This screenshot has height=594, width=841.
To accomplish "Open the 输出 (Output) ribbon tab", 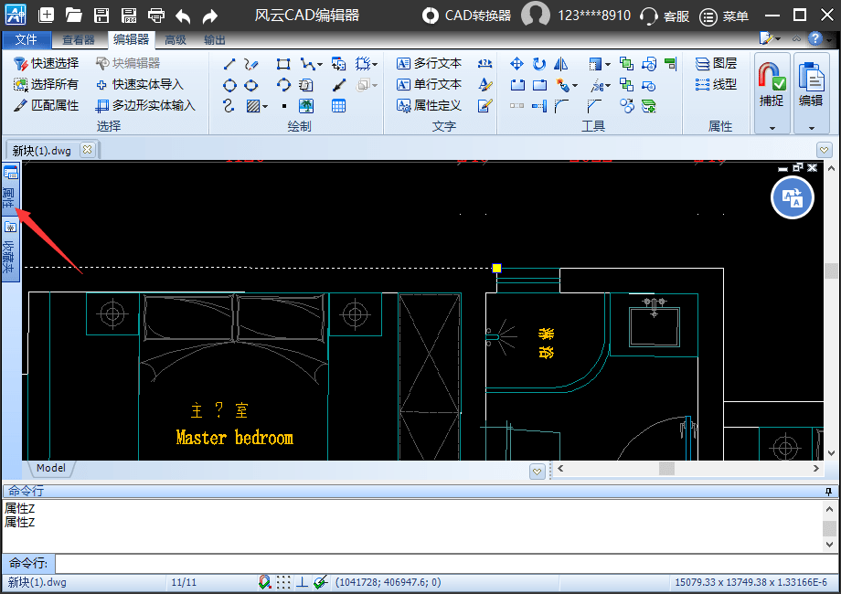I will [215, 40].
